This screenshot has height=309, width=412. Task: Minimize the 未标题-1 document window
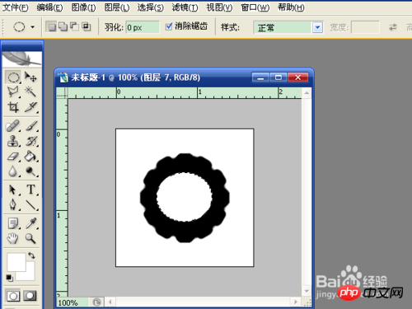click(x=260, y=77)
